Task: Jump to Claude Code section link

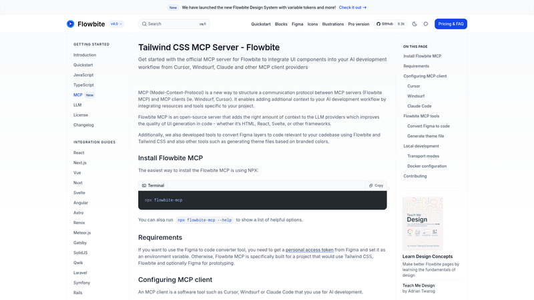Action: click(x=419, y=106)
